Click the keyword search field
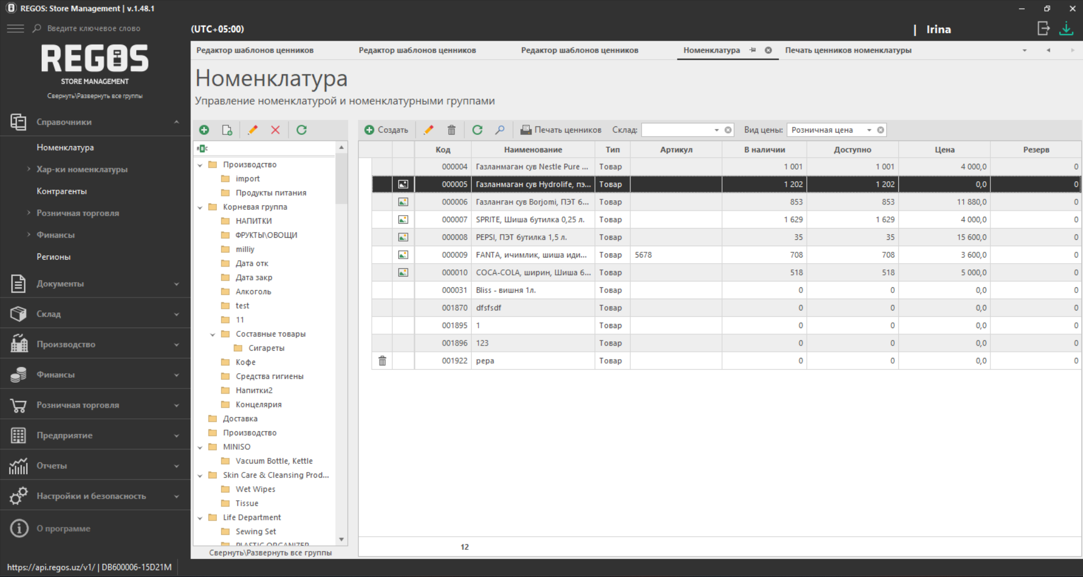 [x=94, y=28]
